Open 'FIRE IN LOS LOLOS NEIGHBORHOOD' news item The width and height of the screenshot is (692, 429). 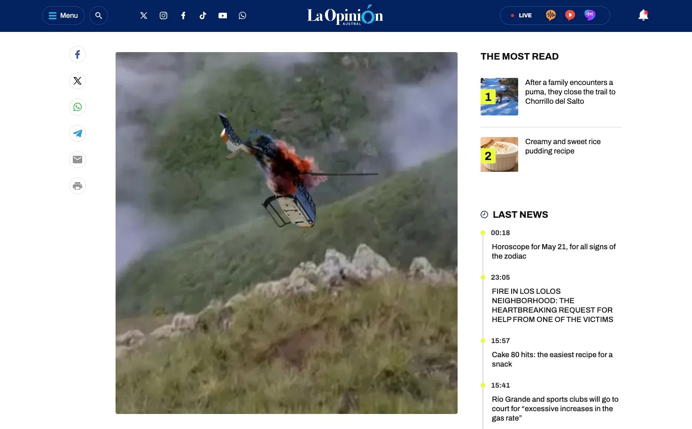[552, 306]
